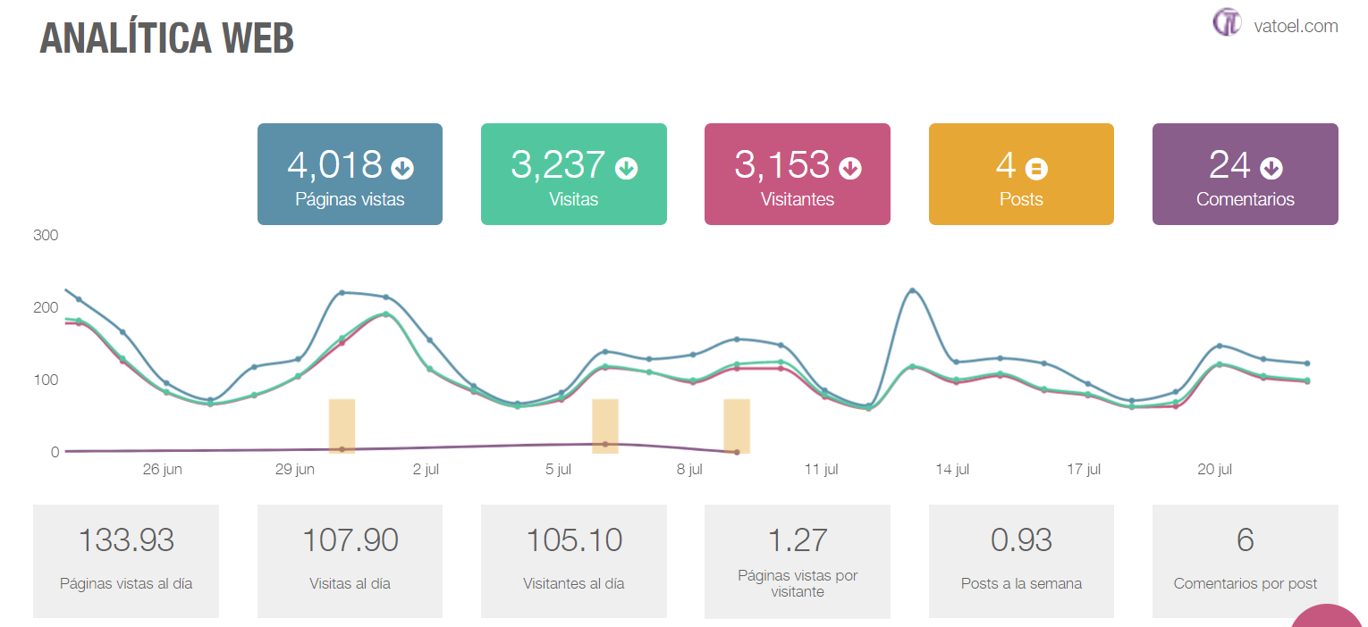Click the 11 jul axis label
Screen dimensions: 1368x627
click(821, 470)
